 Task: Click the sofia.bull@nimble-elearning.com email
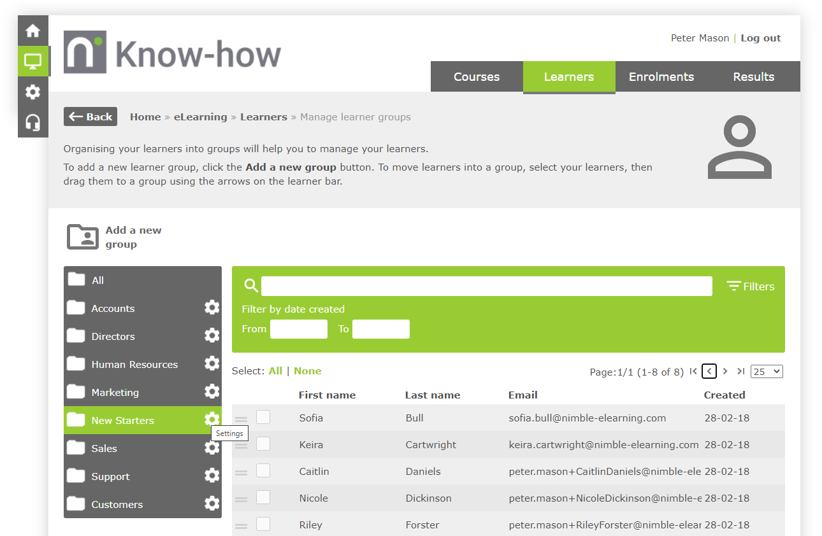click(588, 418)
